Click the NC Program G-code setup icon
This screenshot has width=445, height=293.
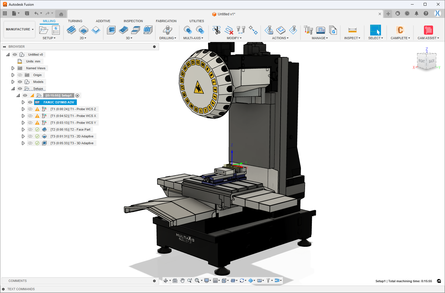coord(56,30)
